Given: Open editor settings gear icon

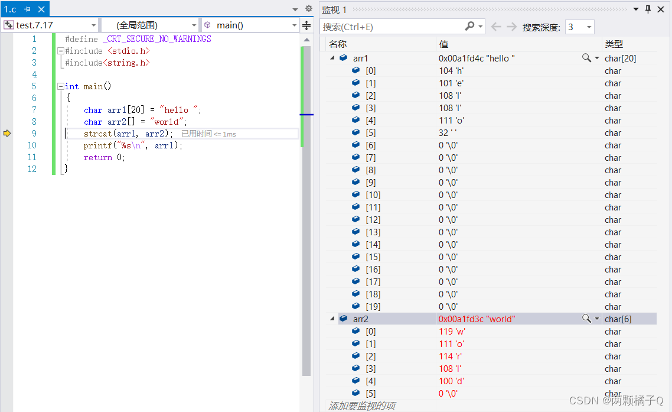Looking at the screenshot, I should (309, 9).
